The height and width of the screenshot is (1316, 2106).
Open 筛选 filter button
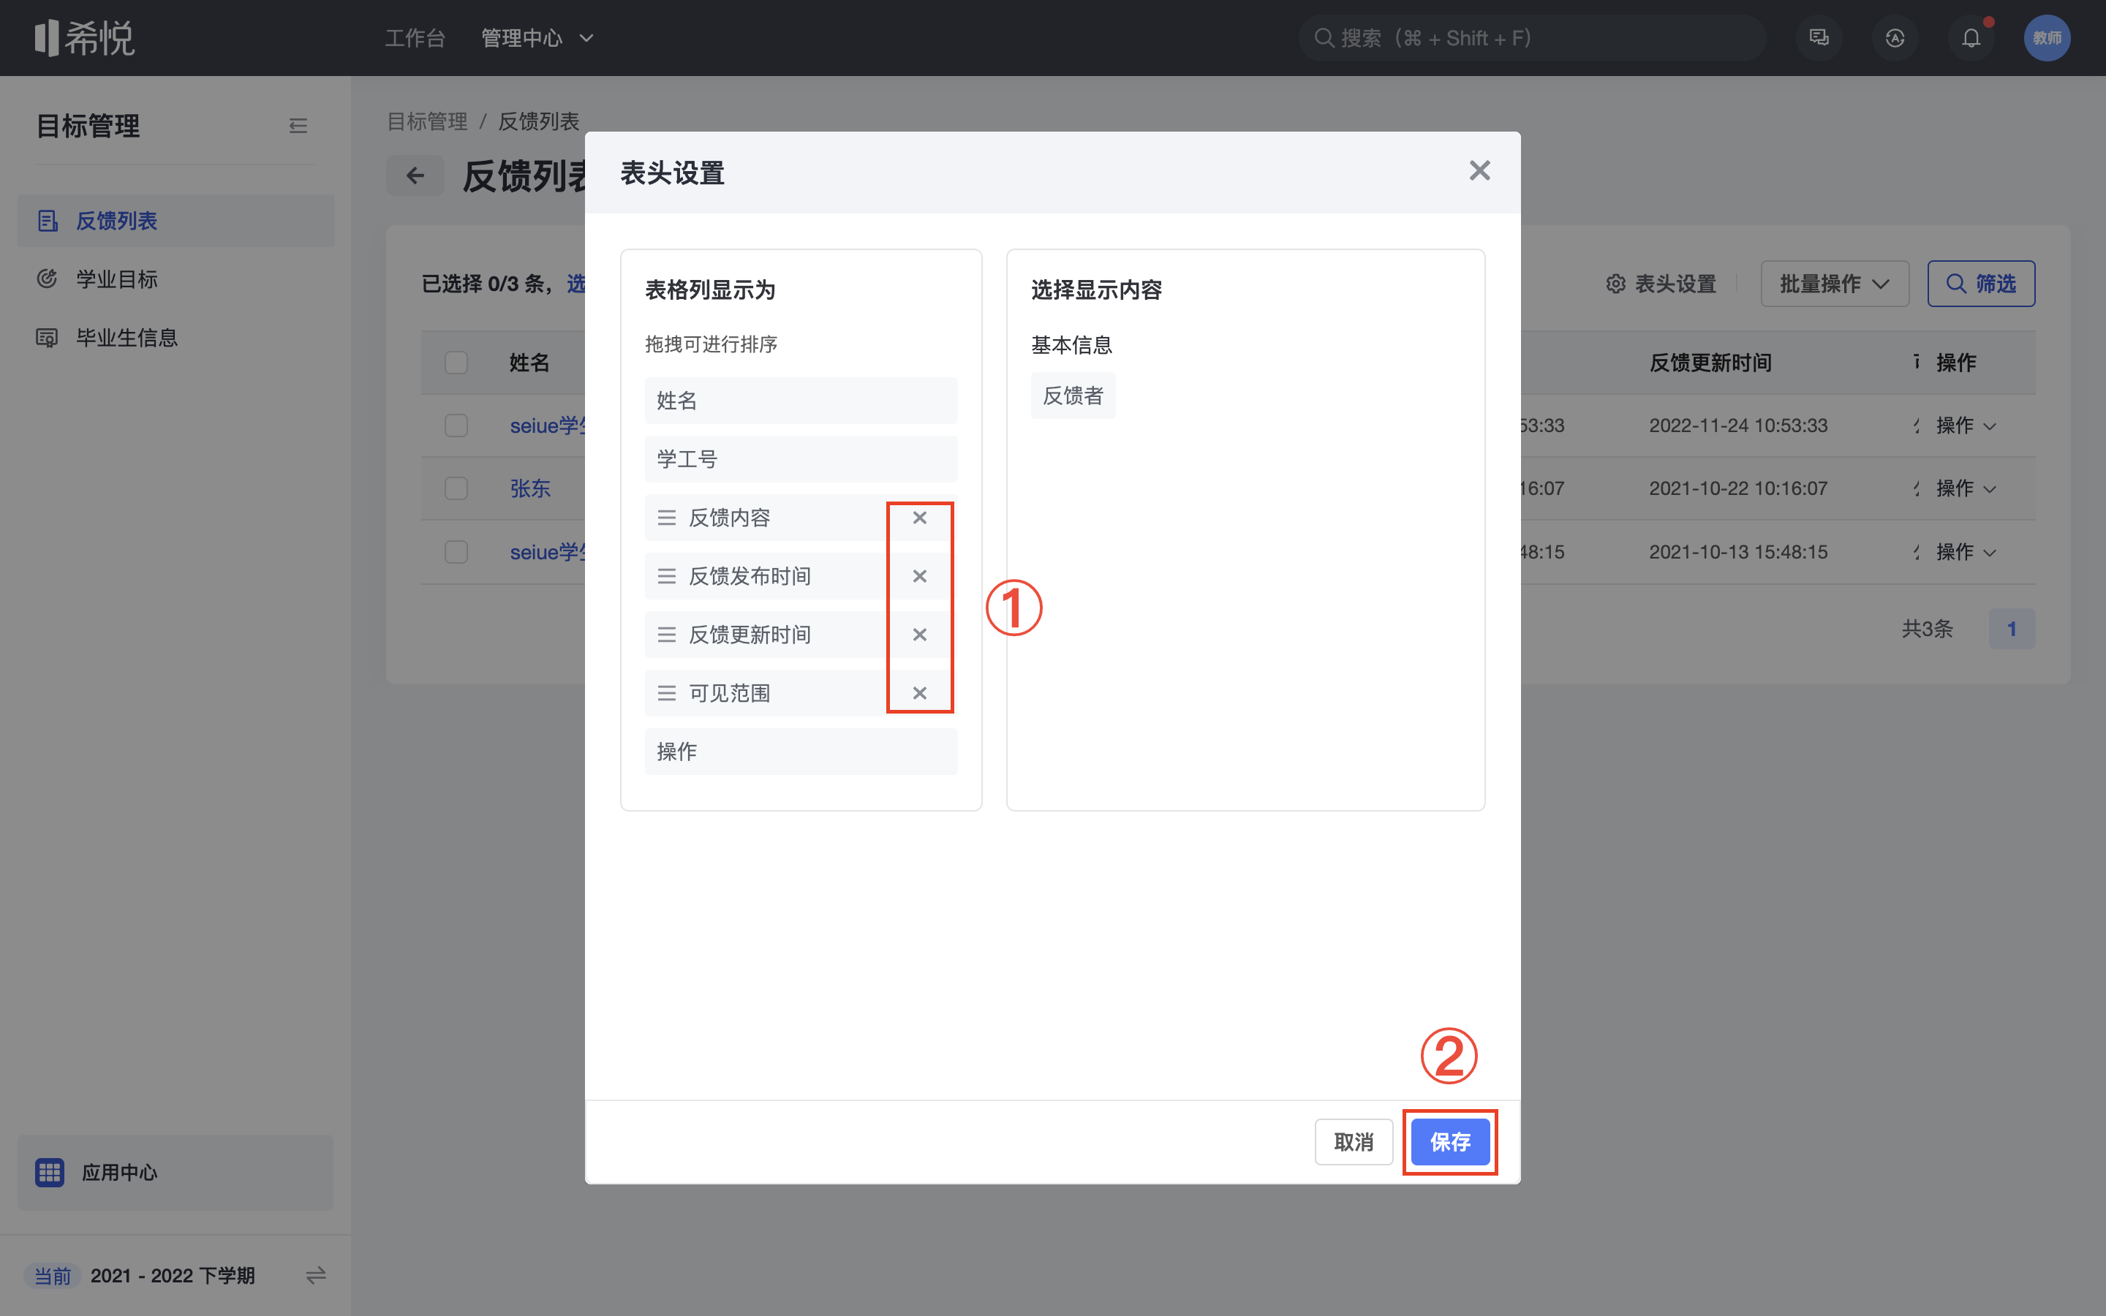[1981, 284]
